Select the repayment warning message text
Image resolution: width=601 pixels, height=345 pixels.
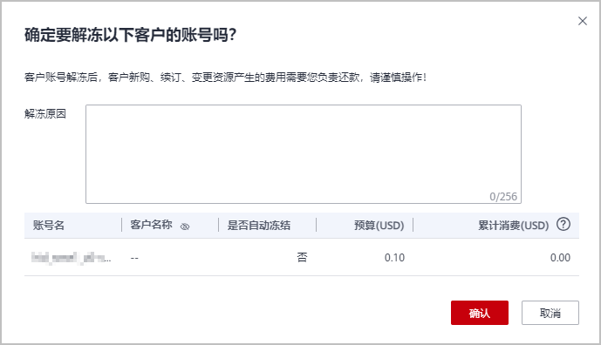tap(225, 78)
